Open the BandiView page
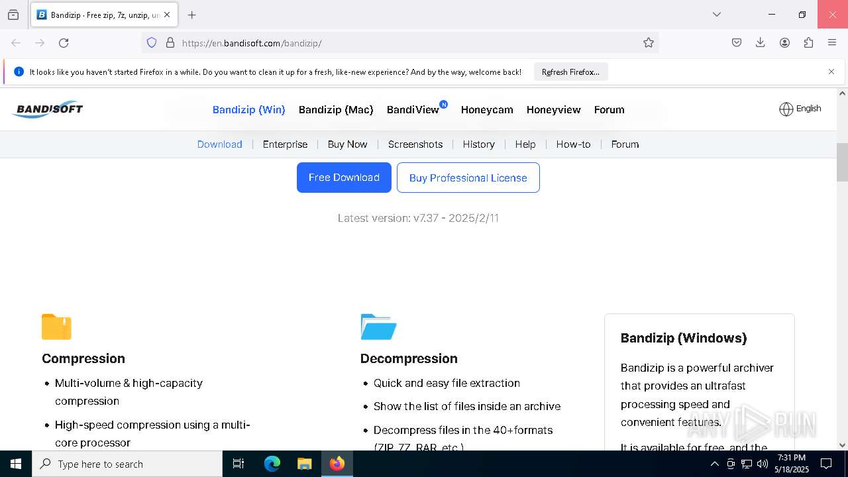The image size is (848, 477). tap(413, 110)
